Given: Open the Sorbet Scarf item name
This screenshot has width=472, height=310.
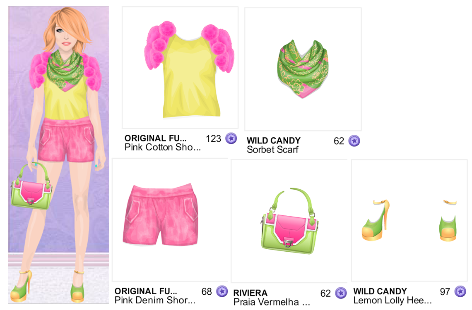Looking at the screenshot, I should (272, 150).
